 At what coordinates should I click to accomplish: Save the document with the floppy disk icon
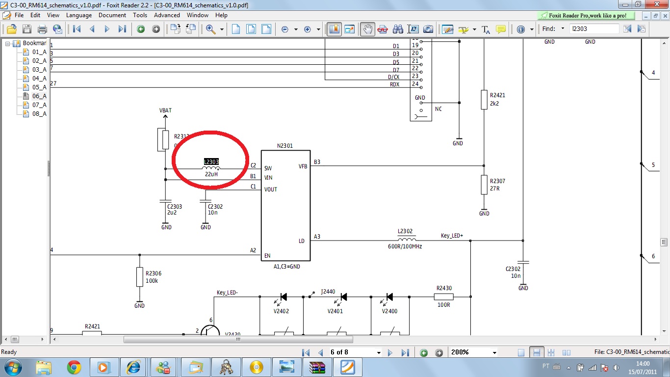pyautogui.click(x=27, y=29)
